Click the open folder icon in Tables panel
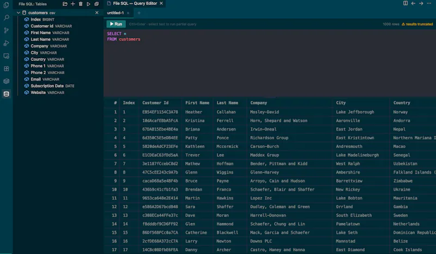Screen dimensions: 436x254 point(65,4)
